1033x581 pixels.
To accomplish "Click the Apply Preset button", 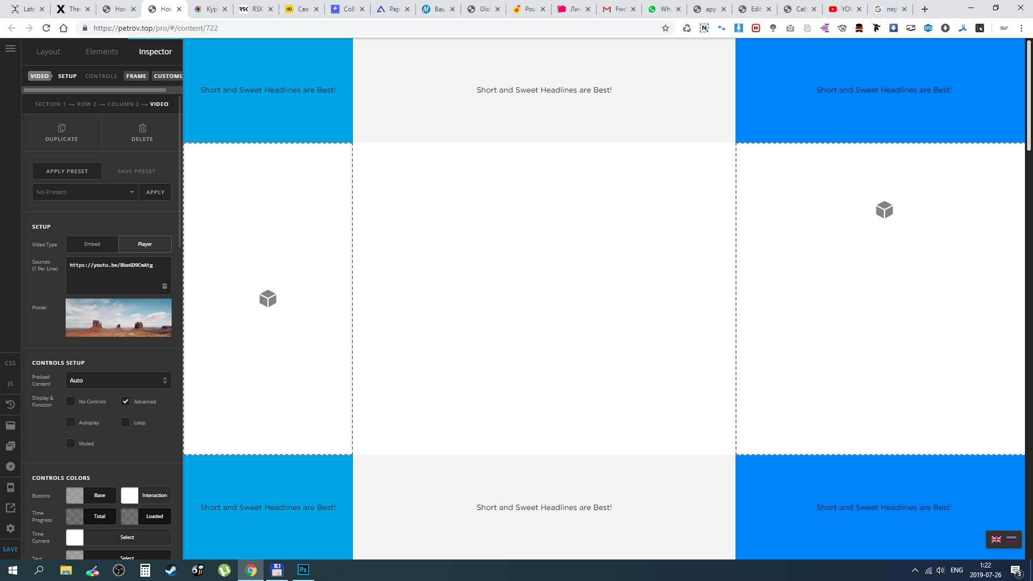I will click(67, 171).
